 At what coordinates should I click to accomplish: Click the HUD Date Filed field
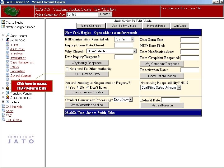pyautogui.click(x=190, y=46)
